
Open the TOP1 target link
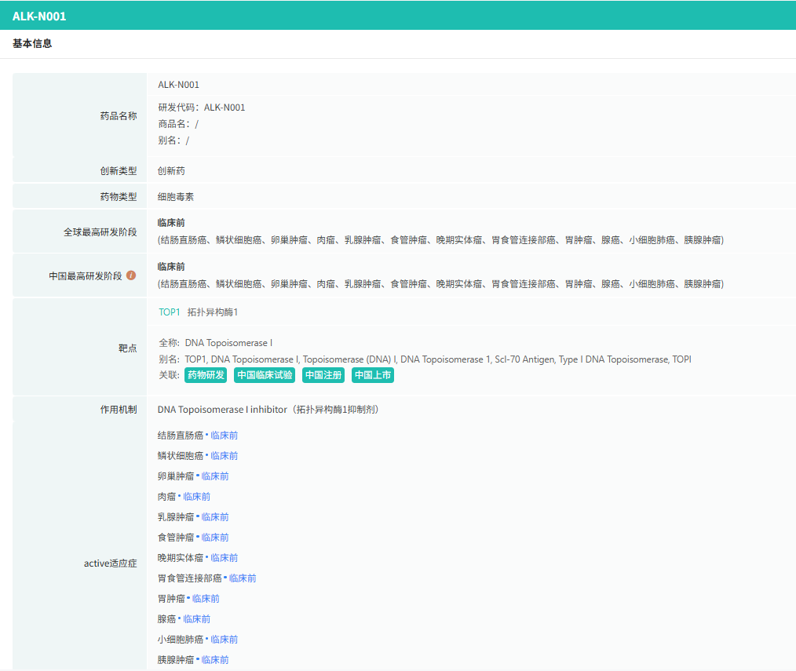(169, 312)
